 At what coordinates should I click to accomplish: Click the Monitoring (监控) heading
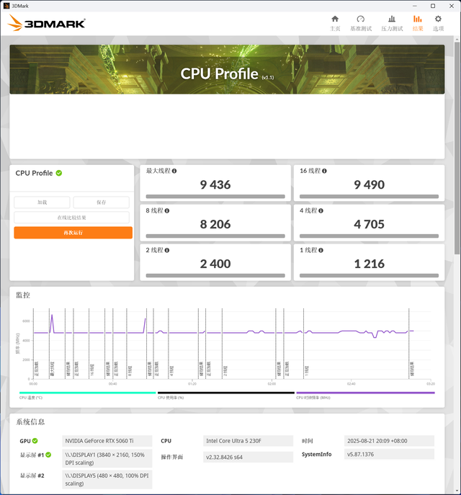(x=23, y=295)
